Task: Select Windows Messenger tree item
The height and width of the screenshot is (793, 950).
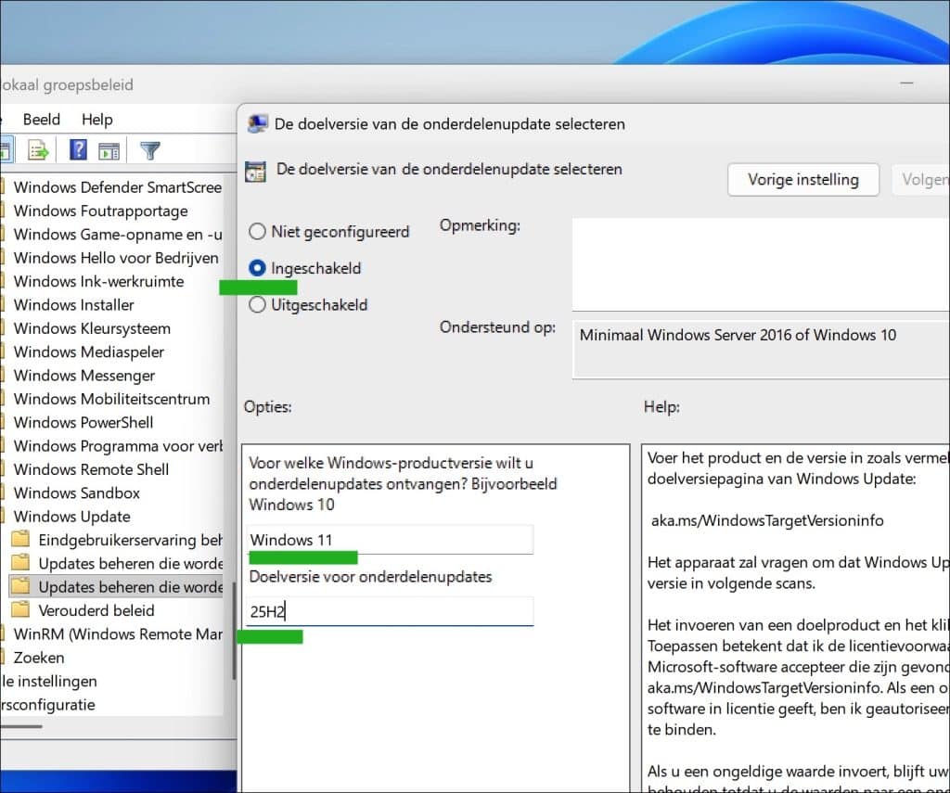Action: coord(84,376)
